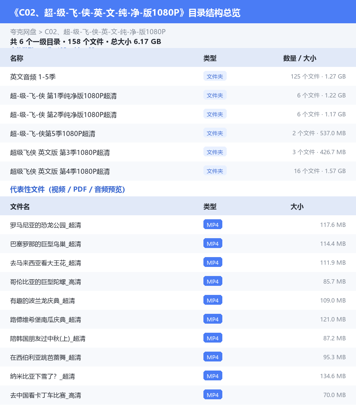Viewport: 356px width, 416px height.
Task: Click the 文件夹 badge for 第2季纯净版 row
Action: [215, 114]
